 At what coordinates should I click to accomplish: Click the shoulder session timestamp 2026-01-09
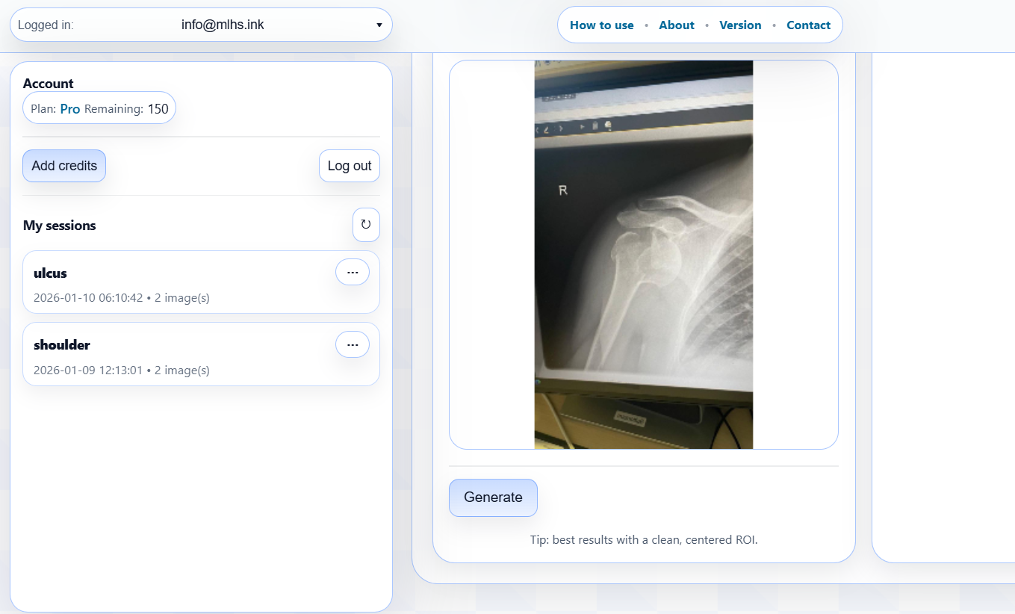click(88, 370)
